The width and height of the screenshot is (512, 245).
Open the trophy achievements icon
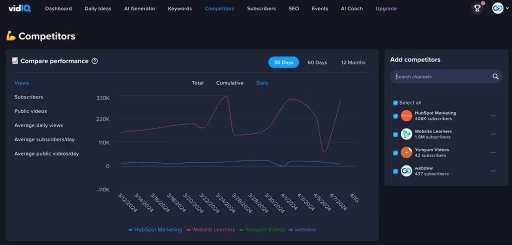[477, 8]
